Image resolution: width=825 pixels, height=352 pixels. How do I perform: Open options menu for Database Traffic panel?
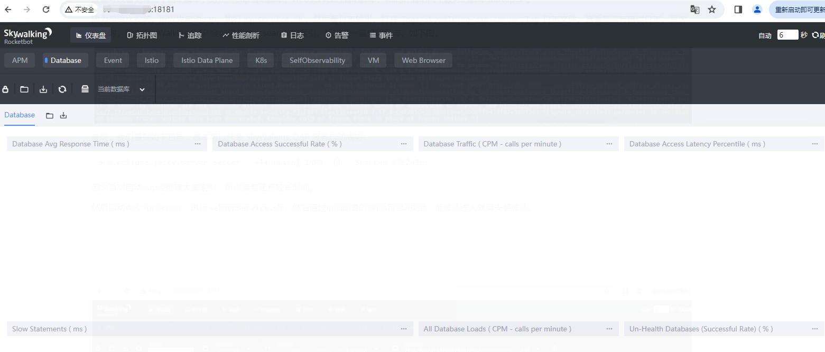pyautogui.click(x=609, y=144)
